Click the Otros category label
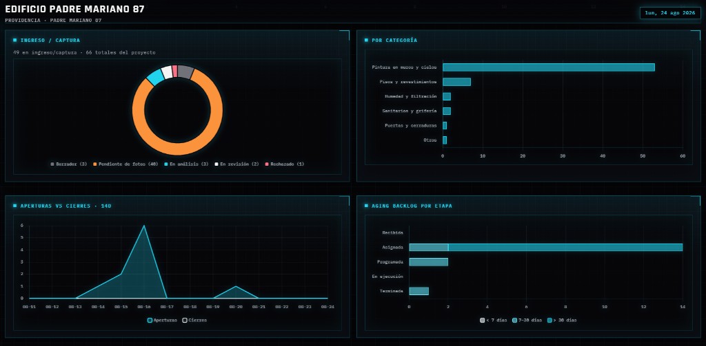This screenshot has height=346, width=706. 430,140
